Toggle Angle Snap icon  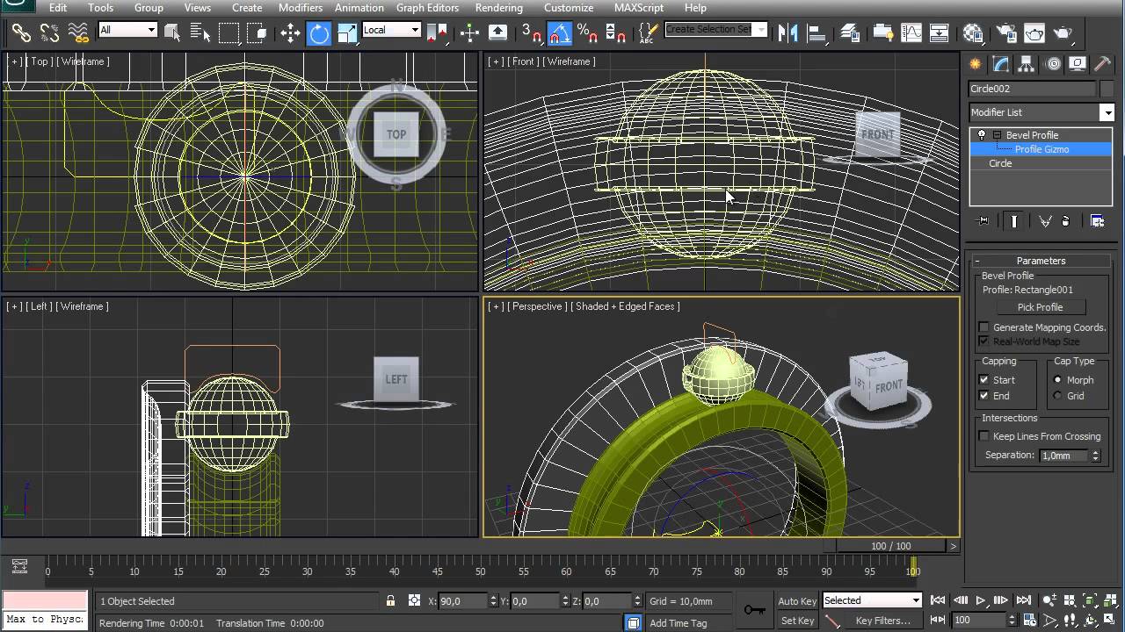tap(560, 33)
